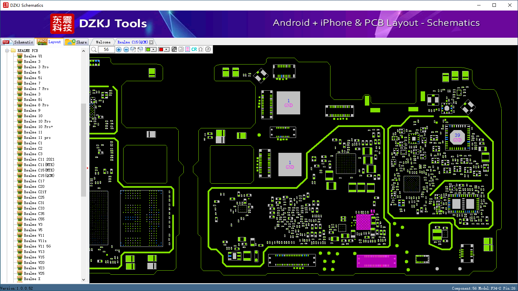Select the chip labeled 39 GND
518x291 pixels.
[x=457, y=137]
